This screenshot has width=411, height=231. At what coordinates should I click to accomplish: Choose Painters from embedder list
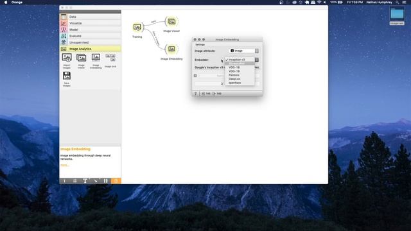coord(240,75)
